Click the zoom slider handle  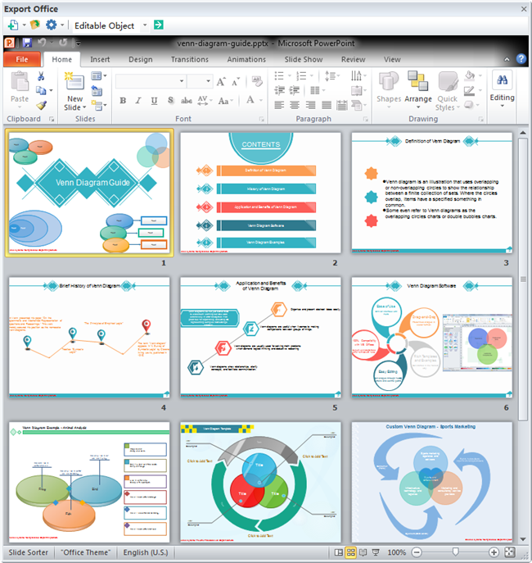[x=455, y=552]
